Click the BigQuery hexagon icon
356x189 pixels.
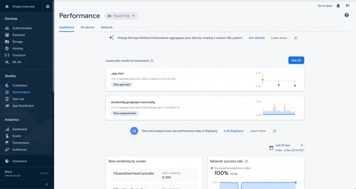[134, 131]
